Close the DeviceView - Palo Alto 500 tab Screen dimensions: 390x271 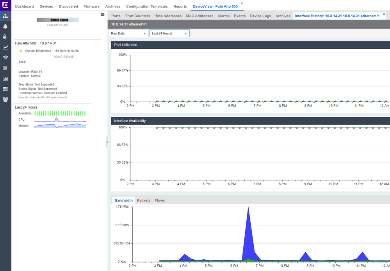click(242, 4)
